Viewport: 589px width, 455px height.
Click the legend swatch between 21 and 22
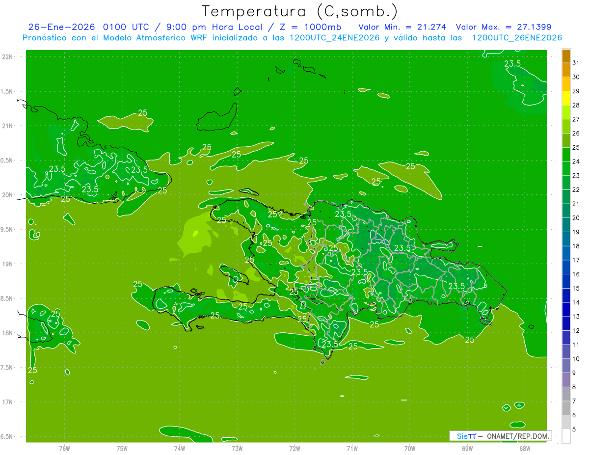point(566,197)
